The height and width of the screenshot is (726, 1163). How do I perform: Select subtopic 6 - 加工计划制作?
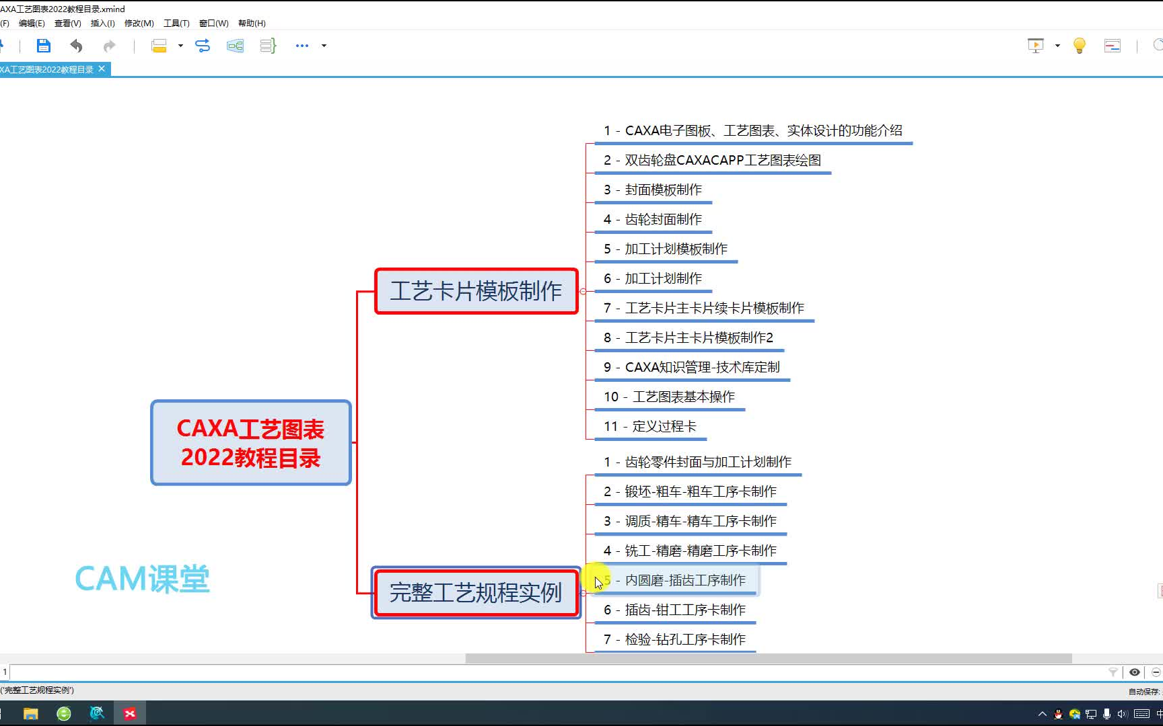point(653,279)
